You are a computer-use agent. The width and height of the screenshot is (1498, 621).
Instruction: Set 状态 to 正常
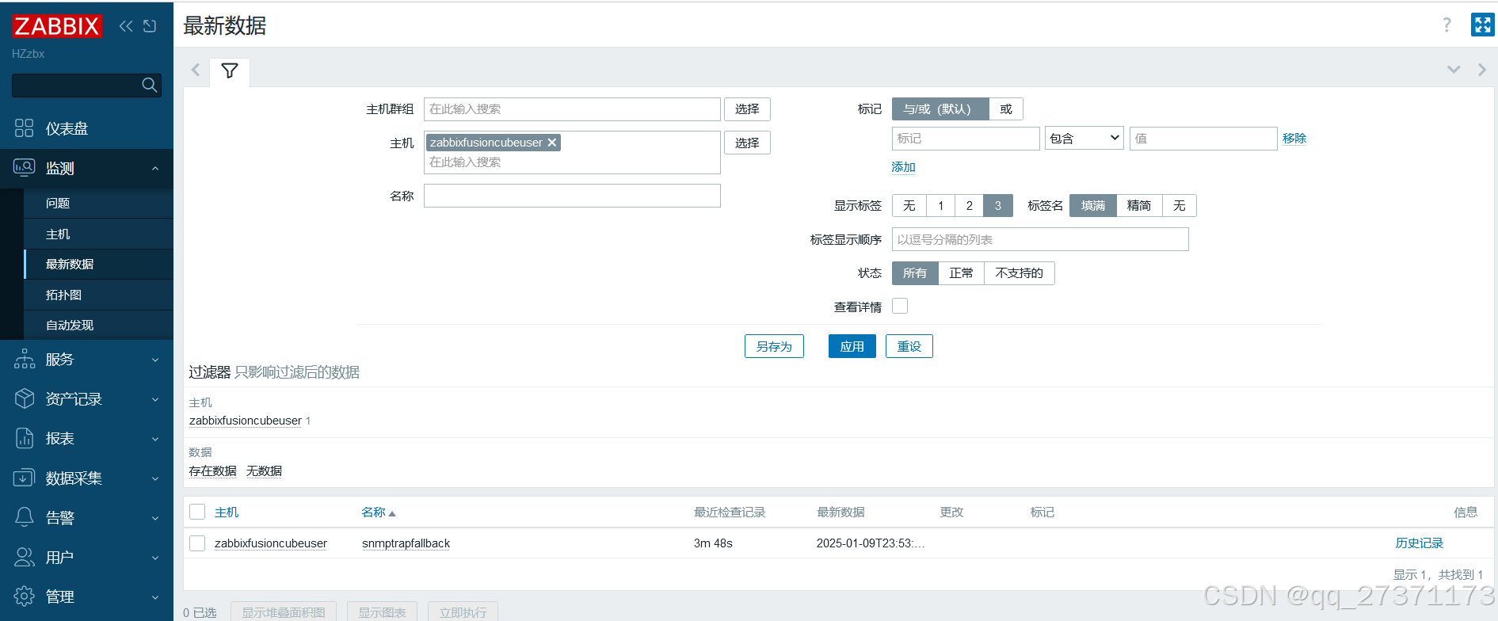tap(961, 273)
